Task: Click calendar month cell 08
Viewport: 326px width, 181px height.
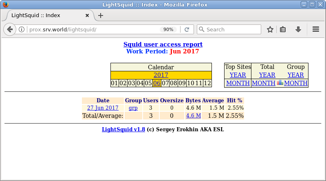Action: tap(174, 83)
